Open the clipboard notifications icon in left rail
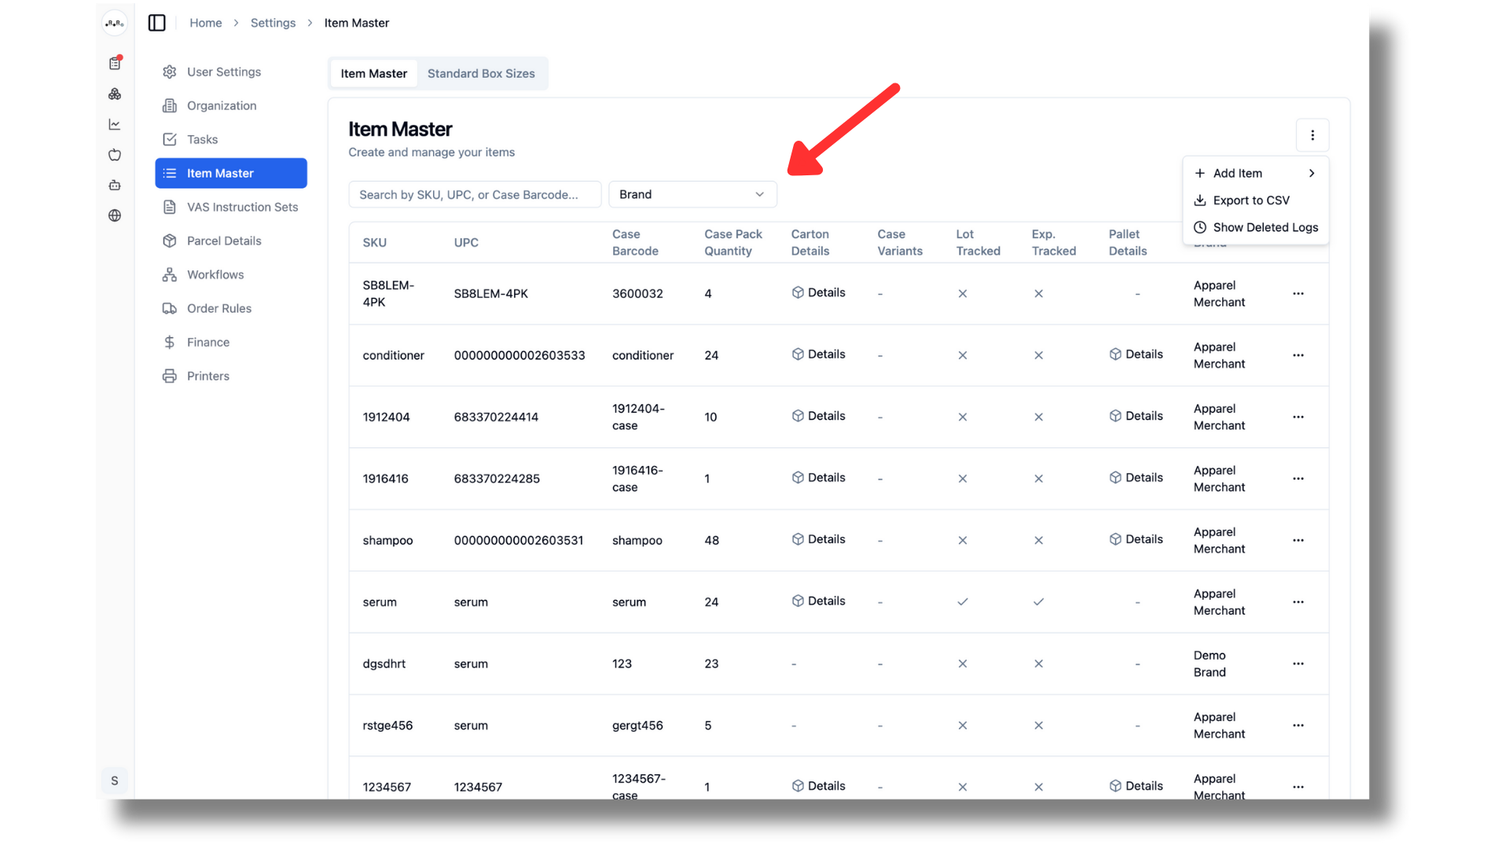Screen dimensions: 1509x849 [x=115, y=63]
